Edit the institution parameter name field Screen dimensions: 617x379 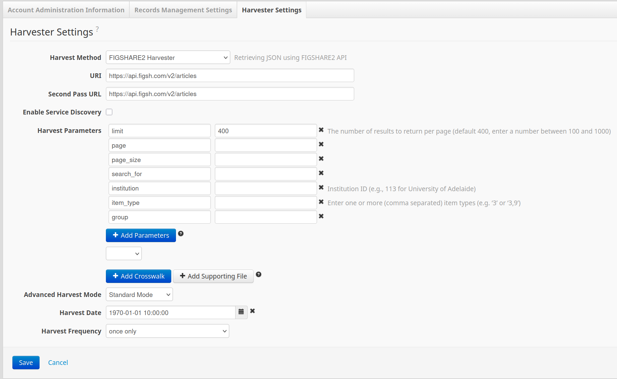pyautogui.click(x=160, y=188)
